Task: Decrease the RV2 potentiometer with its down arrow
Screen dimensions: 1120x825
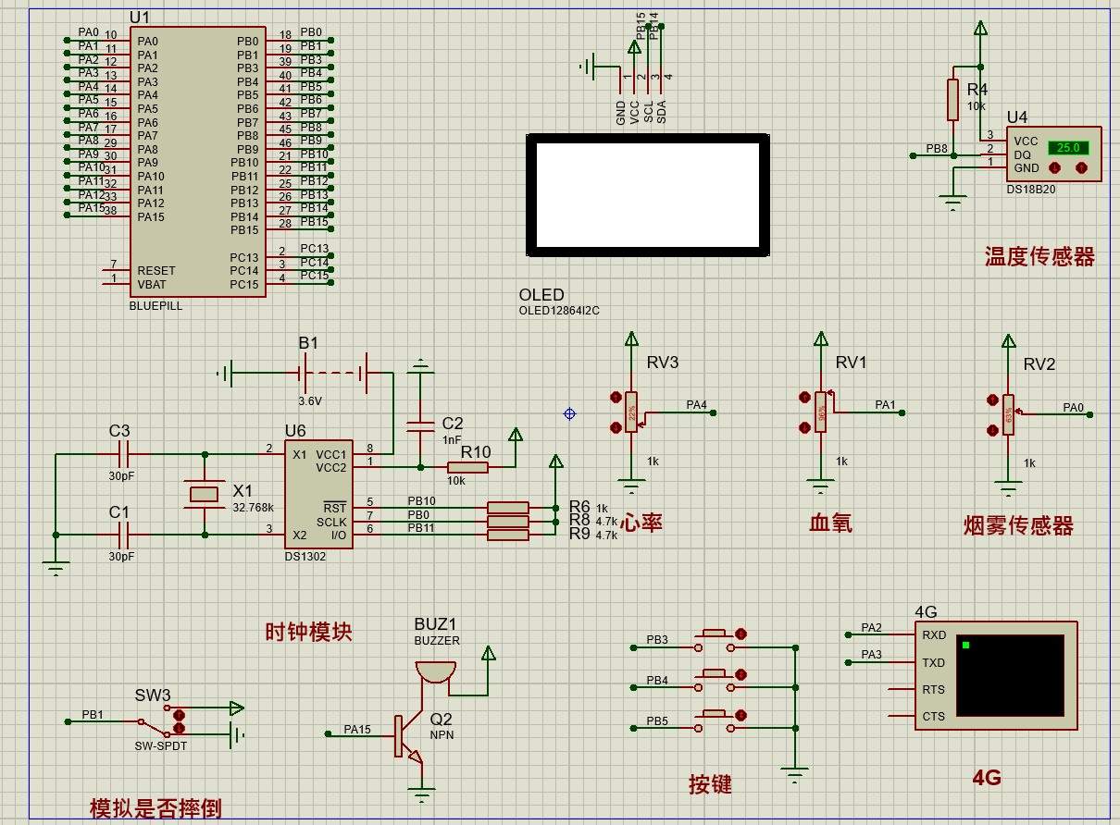Action: (994, 431)
